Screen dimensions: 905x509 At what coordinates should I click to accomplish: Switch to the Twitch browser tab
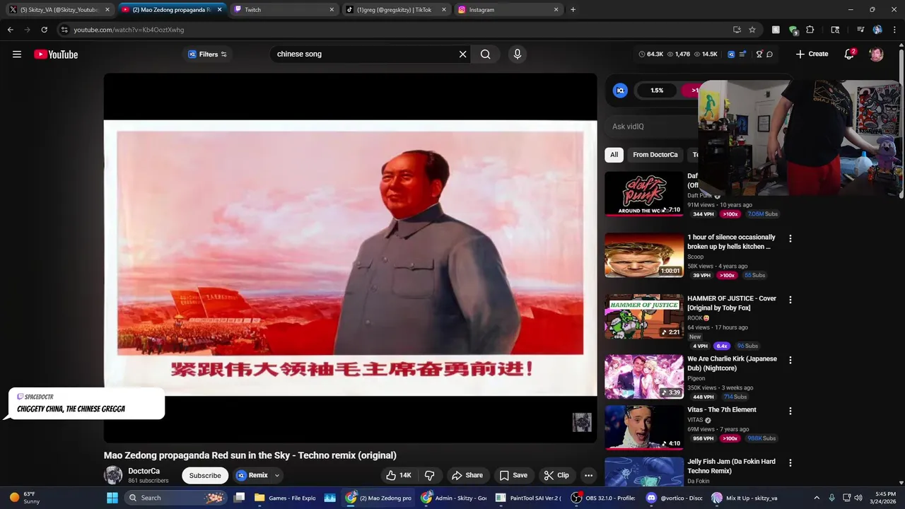pyautogui.click(x=284, y=10)
